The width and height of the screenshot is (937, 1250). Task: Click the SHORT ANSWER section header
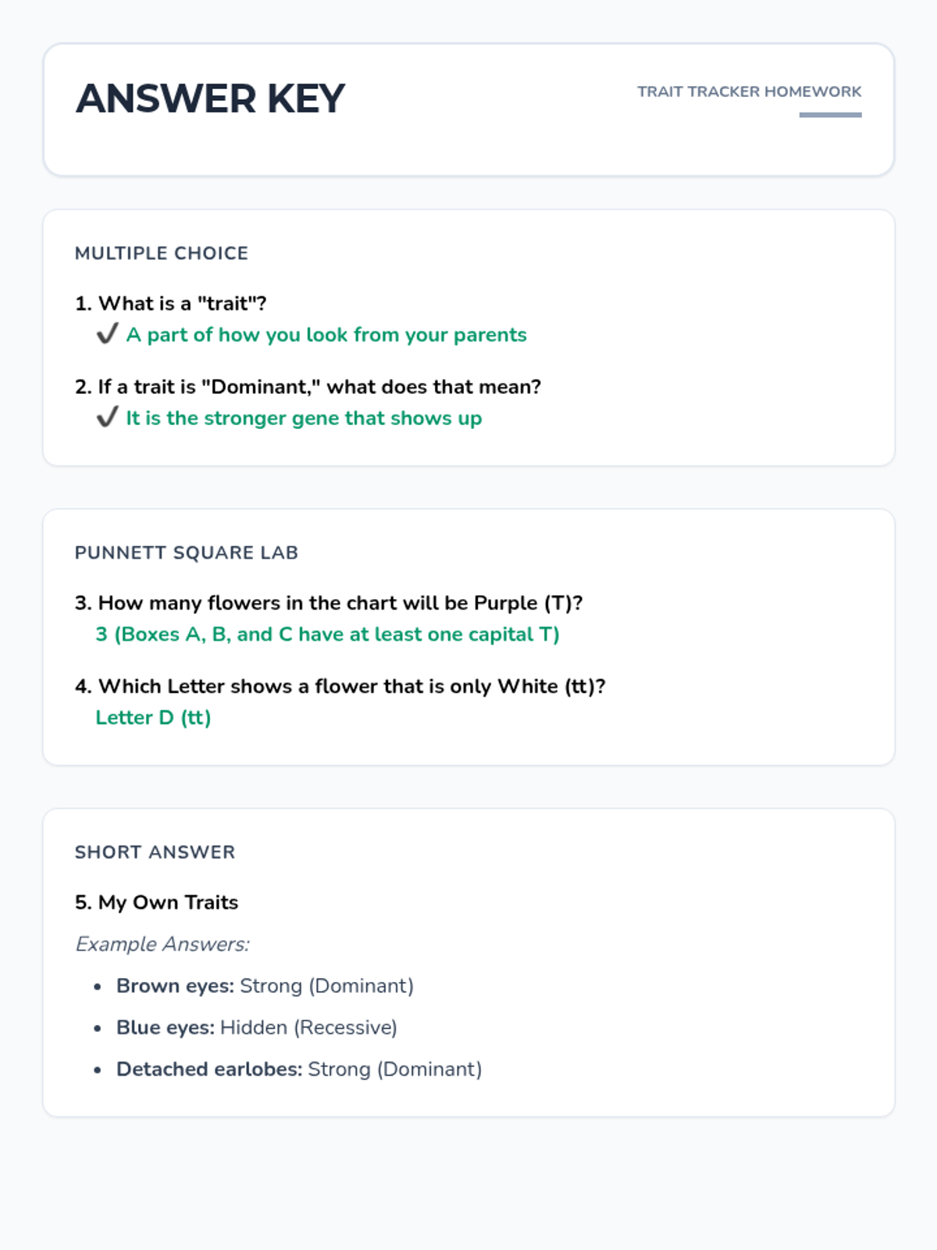[x=155, y=852]
